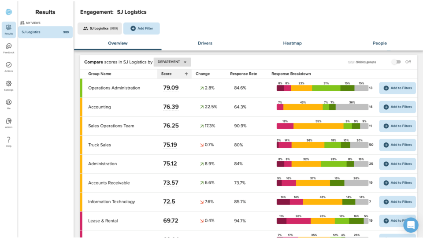The image size is (423, 238).
Task: Click the Add Filter button
Action: 141,28
